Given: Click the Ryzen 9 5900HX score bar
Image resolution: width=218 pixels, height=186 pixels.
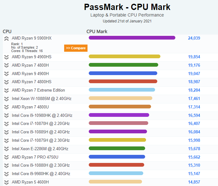Looking at the screenshot, I should pyautogui.click(x=132, y=38).
